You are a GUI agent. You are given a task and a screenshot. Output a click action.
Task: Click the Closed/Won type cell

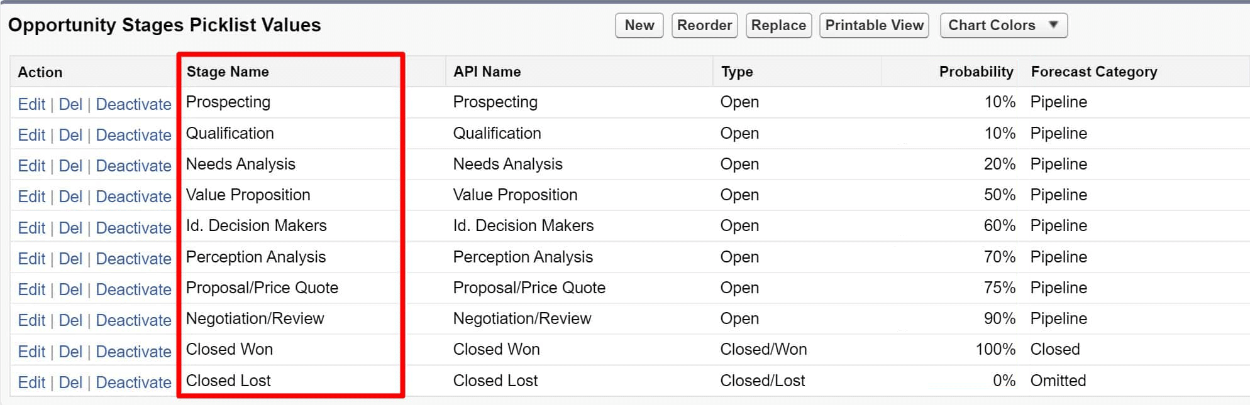pos(763,349)
